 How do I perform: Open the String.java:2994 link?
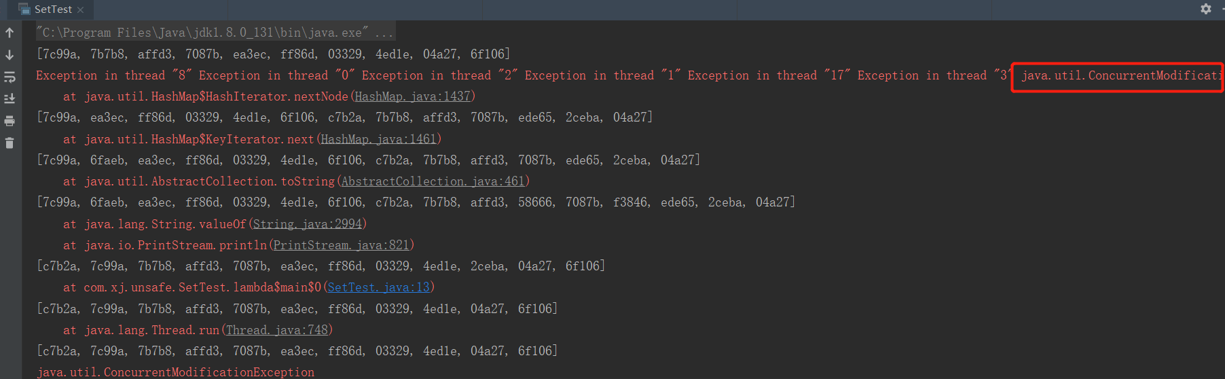307,224
